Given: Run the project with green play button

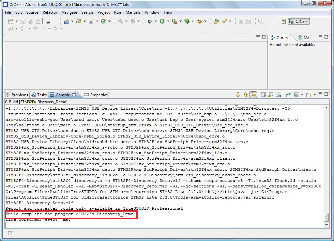Looking at the screenshot, I should [x=162, y=21].
